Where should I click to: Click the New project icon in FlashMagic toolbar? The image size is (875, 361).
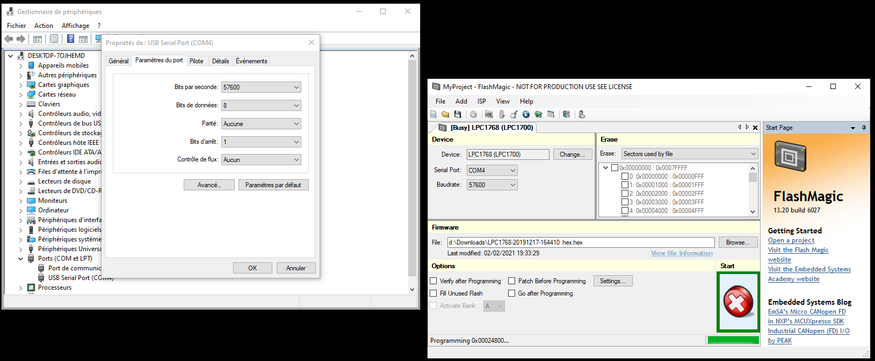tap(433, 114)
